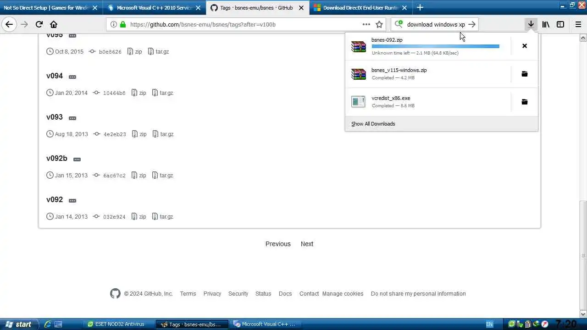Submit search with the go arrow
The image size is (587, 330).
[x=472, y=24]
